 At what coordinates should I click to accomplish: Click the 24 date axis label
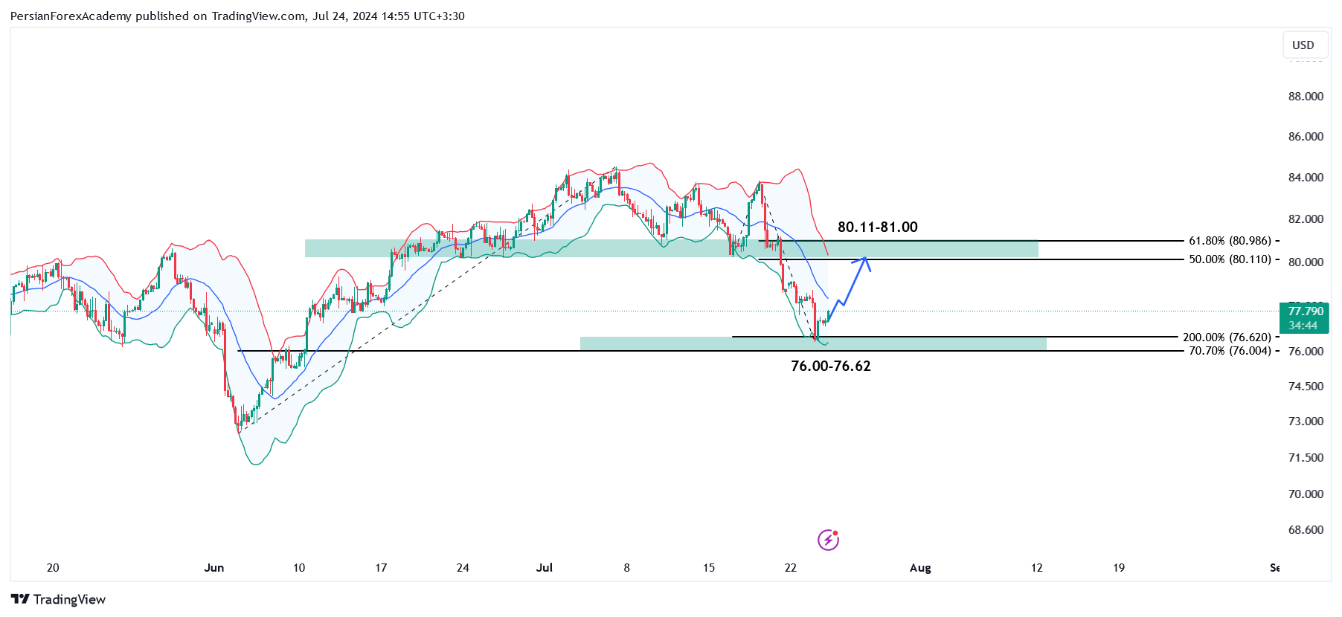pyautogui.click(x=463, y=567)
